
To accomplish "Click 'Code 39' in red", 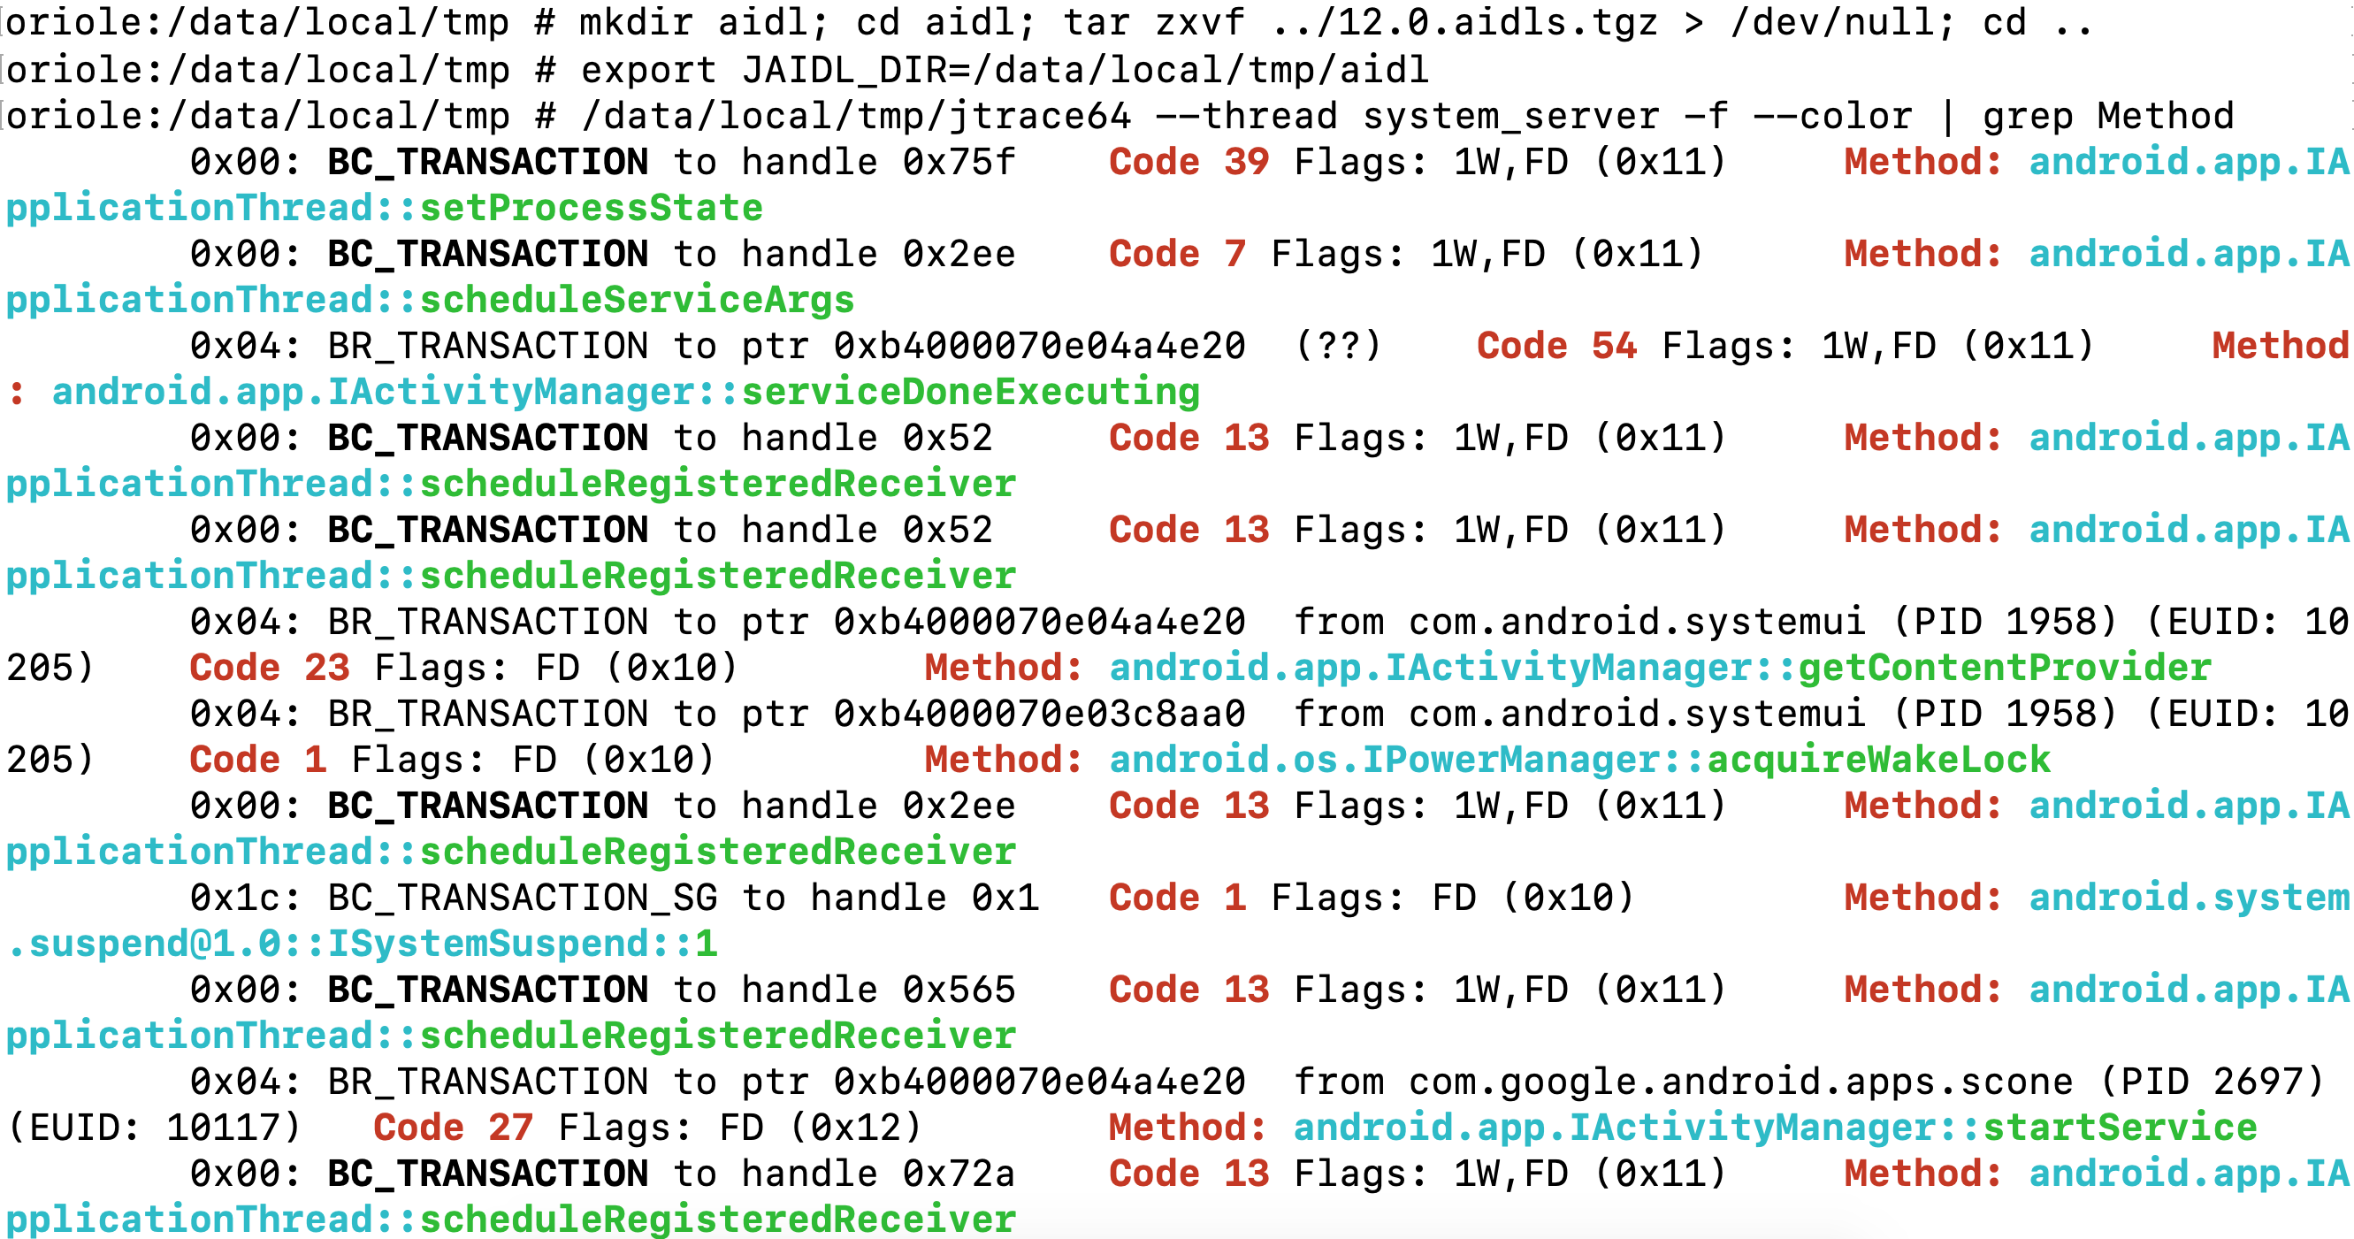I will [x=1188, y=162].
